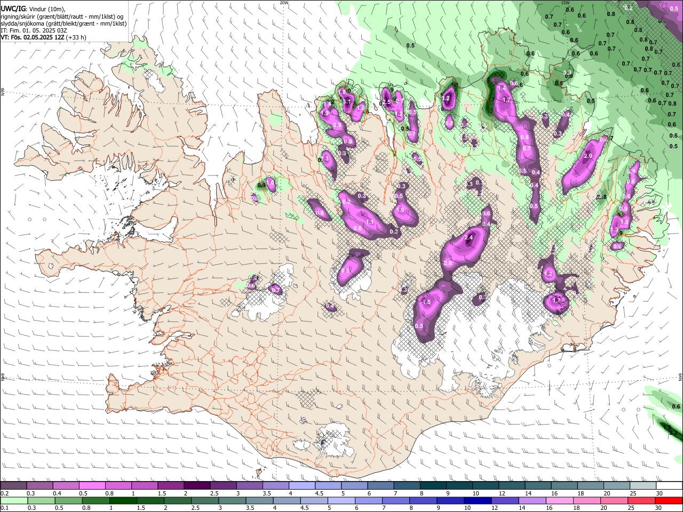
Task: Pick the darkest green 1 rain scale swatch
Action: pyautogui.click(x=123, y=500)
